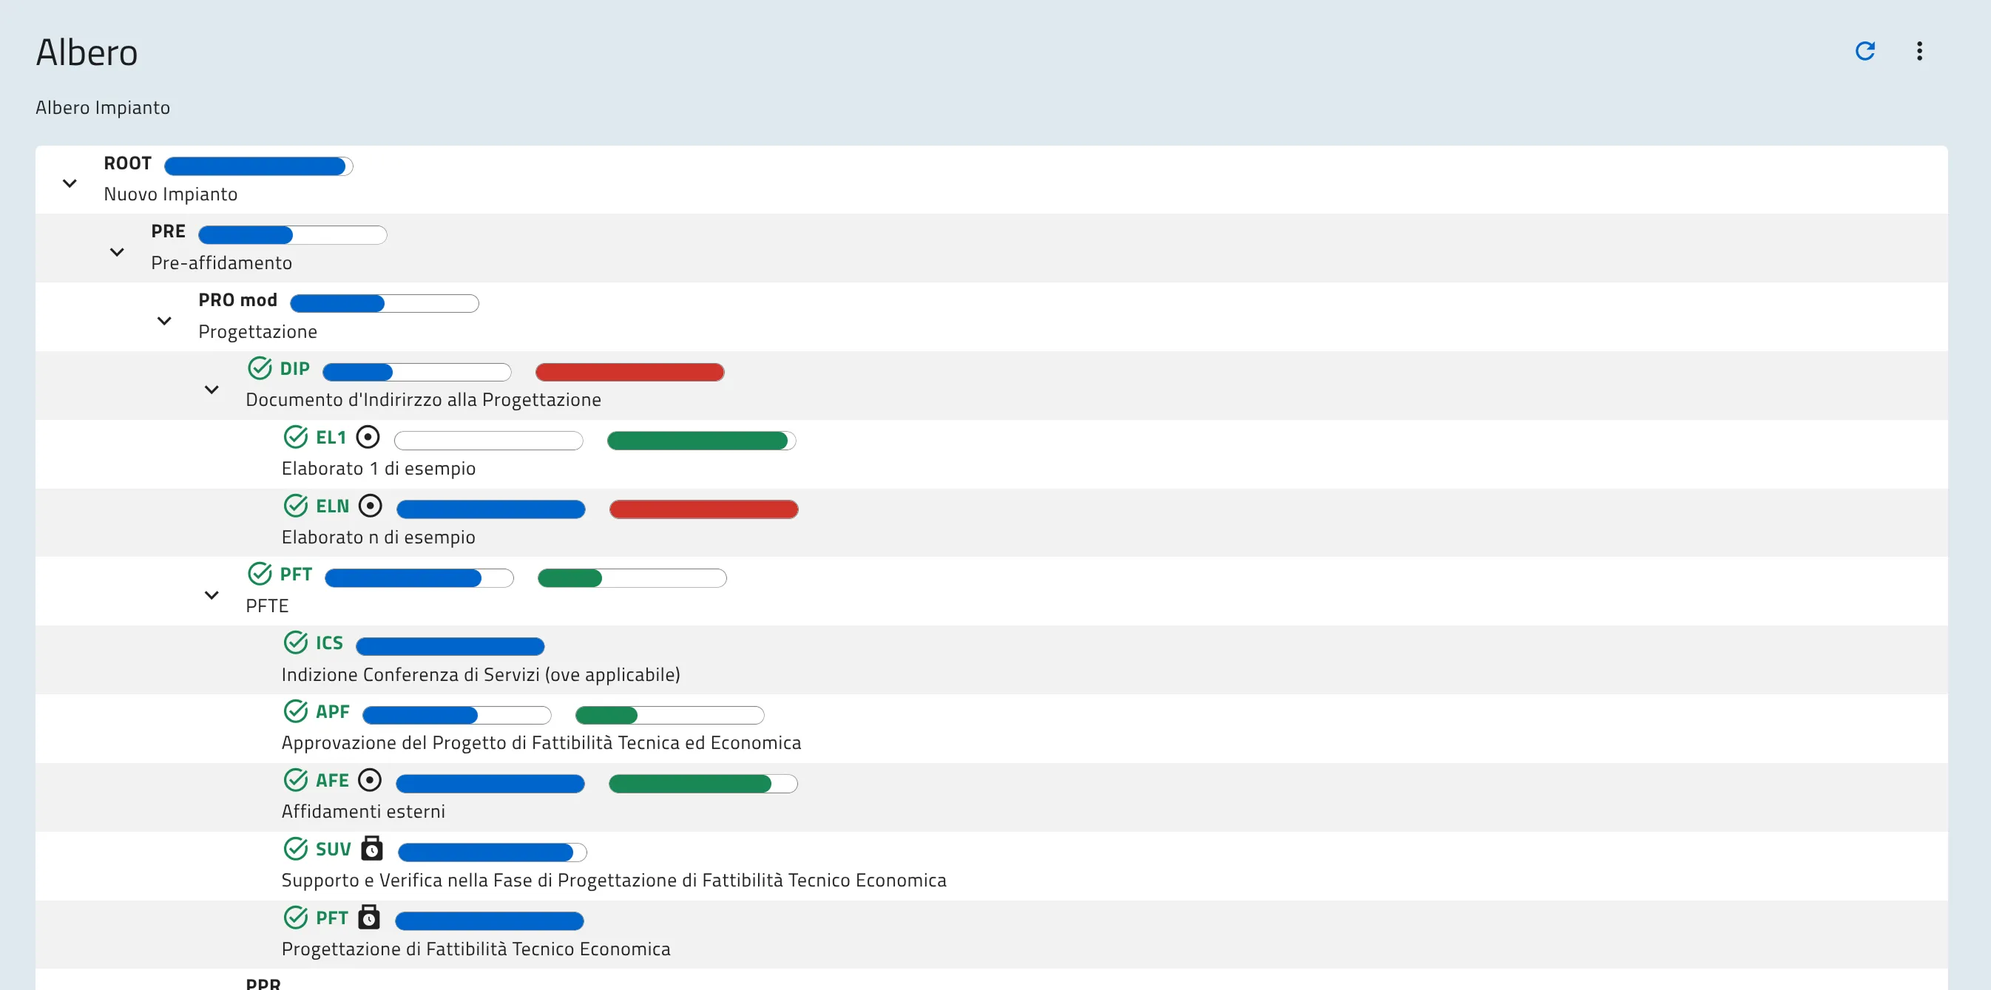Click the SUV blue progress bar
The width and height of the screenshot is (1991, 990).
(x=493, y=853)
